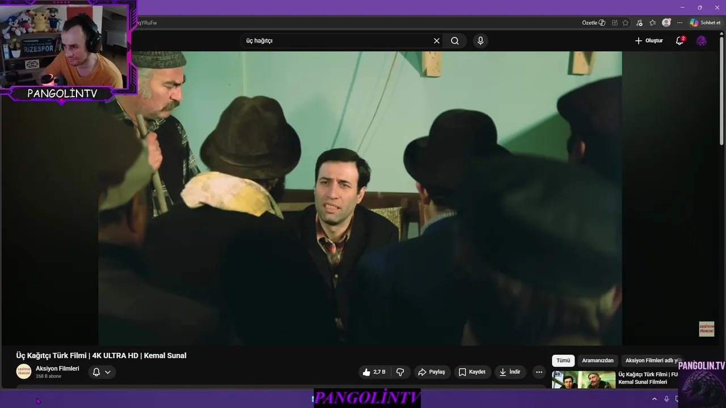This screenshot has height=408, width=726.
Task: Save video to playlist with Kaydet
Action: [472, 372]
